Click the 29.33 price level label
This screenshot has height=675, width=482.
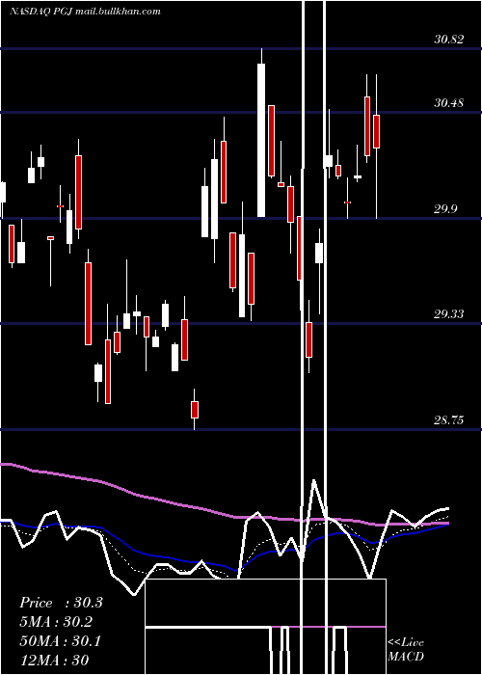(x=449, y=314)
